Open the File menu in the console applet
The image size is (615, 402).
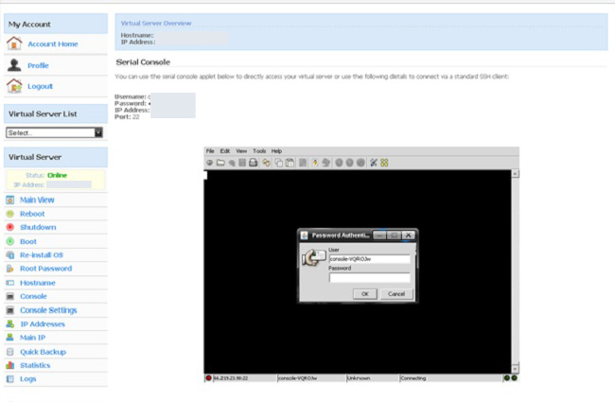210,151
